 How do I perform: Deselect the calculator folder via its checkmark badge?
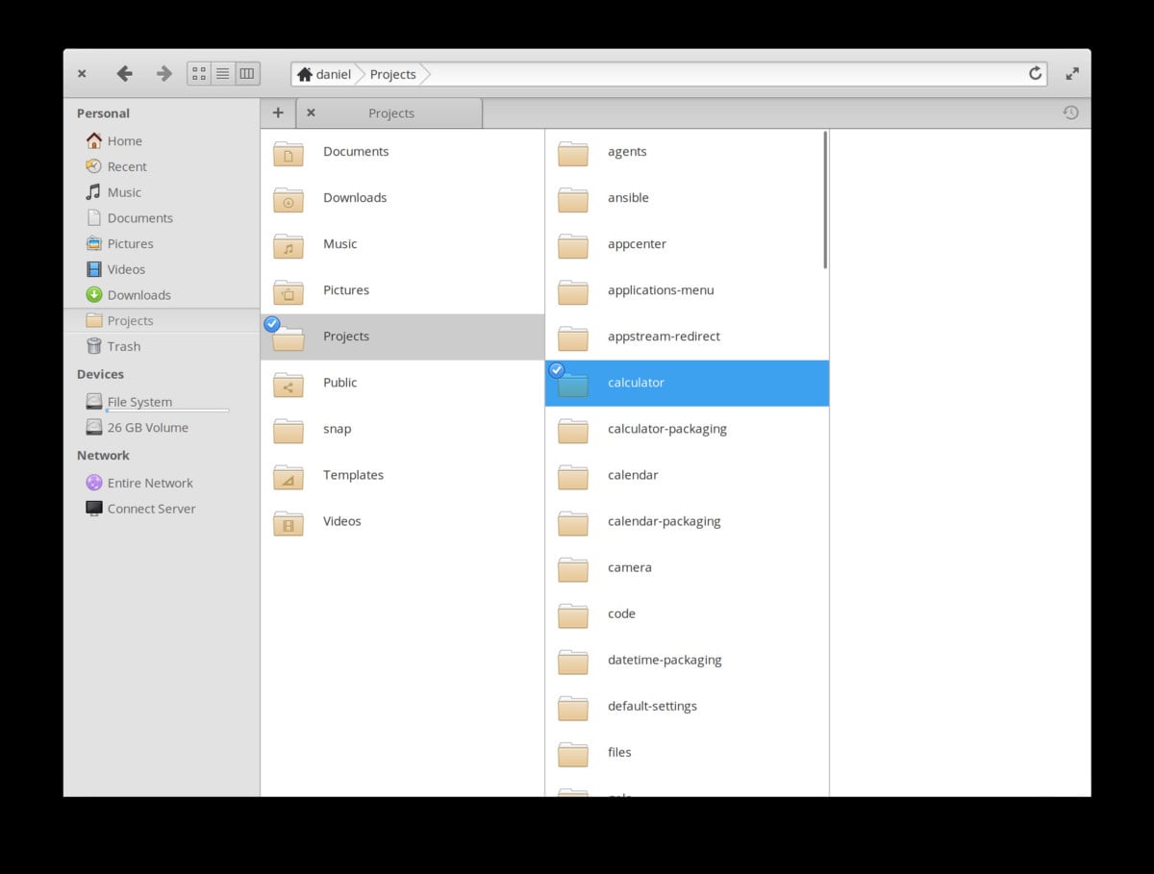(x=555, y=369)
